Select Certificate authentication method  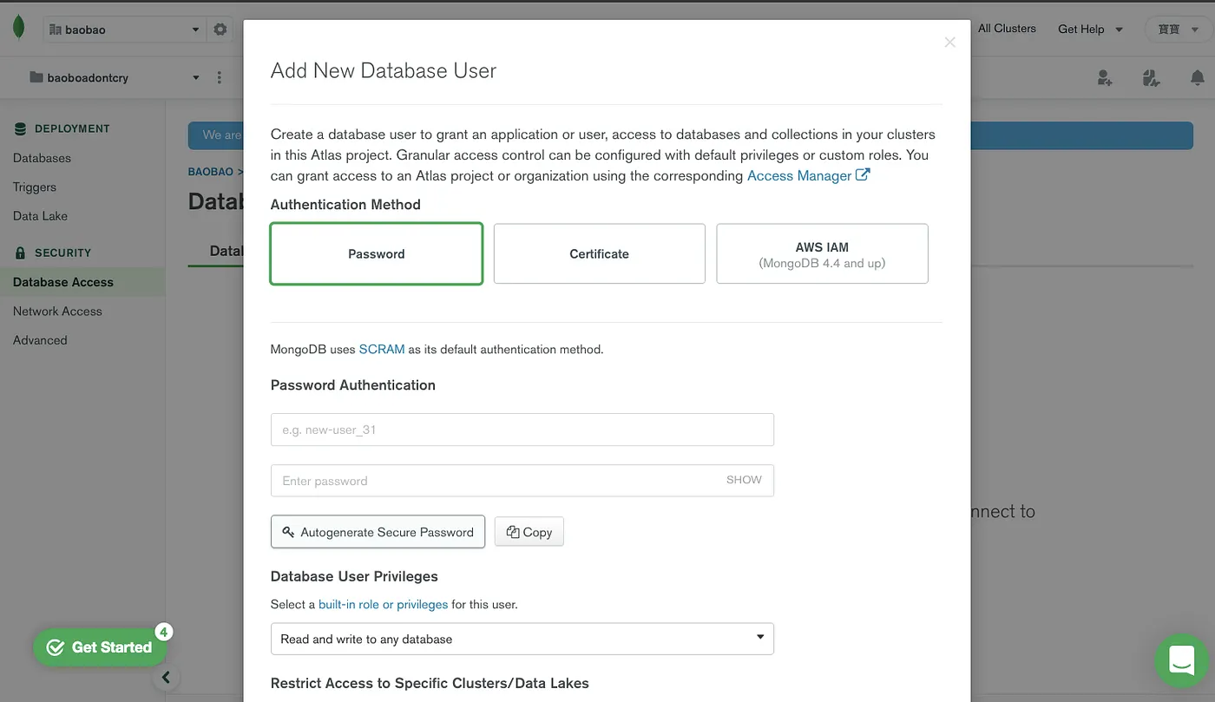[600, 253]
